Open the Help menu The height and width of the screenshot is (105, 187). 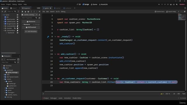point(25,4)
